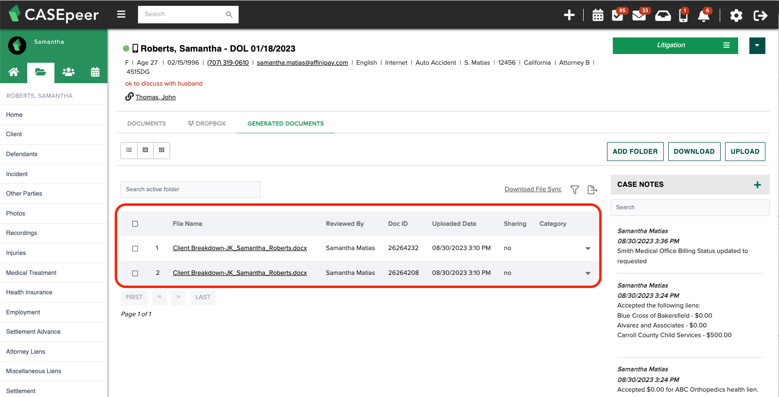This screenshot has height=397, width=779.
Task: Click the plus add-new icon in top bar
Action: click(x=569, y=15)
